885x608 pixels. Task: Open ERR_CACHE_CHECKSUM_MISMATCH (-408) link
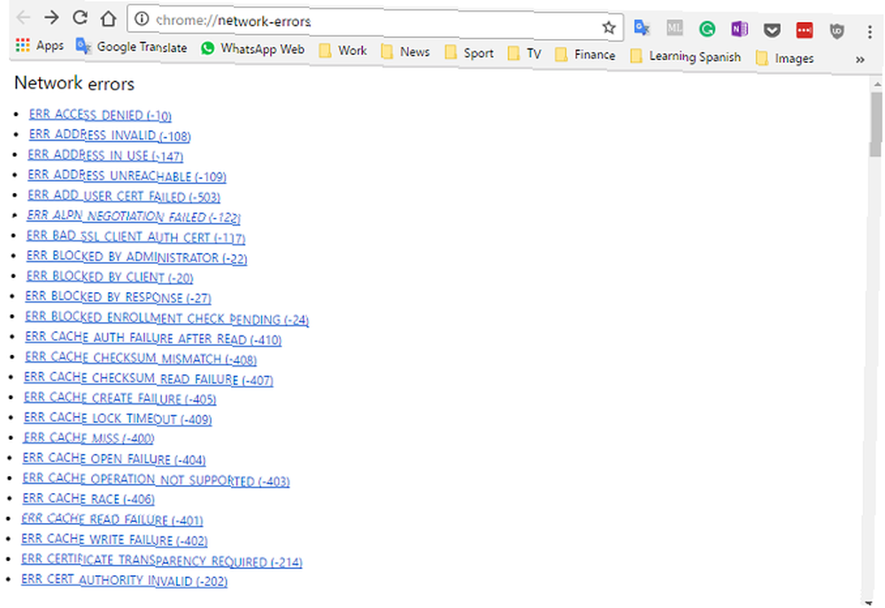click(141, 358)
